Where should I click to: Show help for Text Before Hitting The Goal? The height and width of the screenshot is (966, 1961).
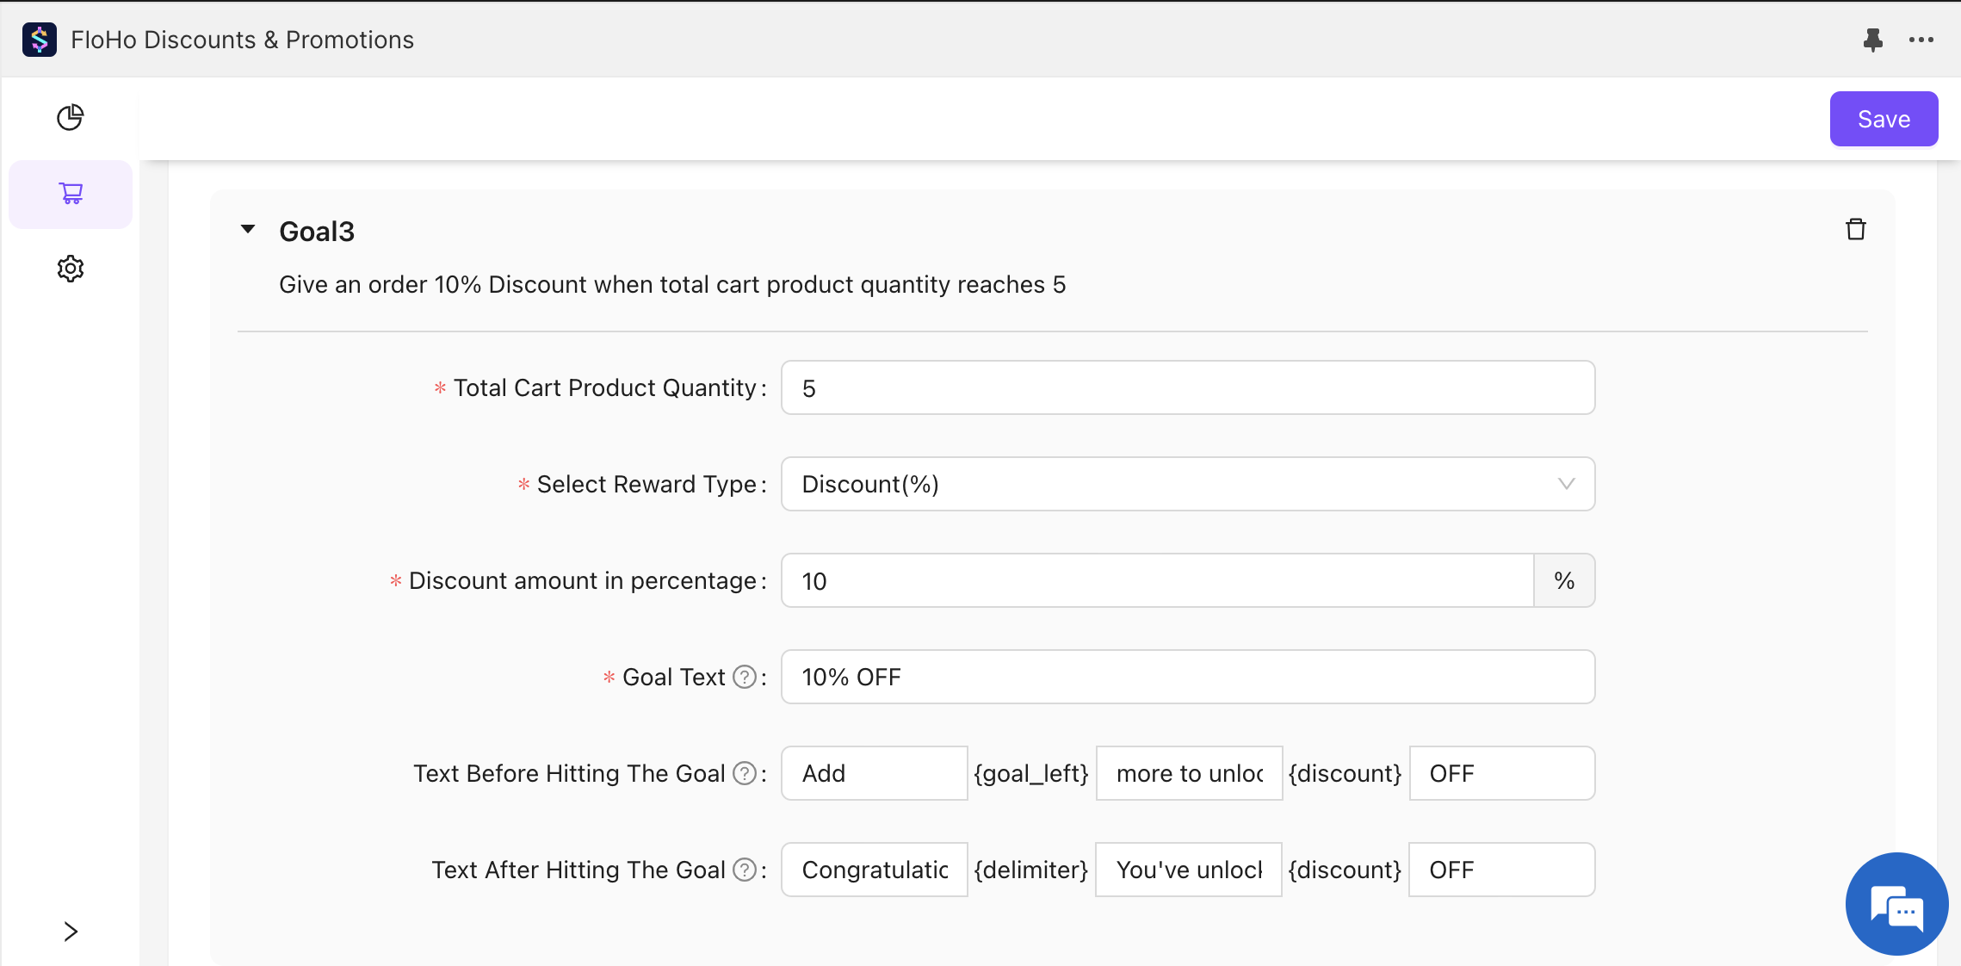pyautogui.click(x=744, y=774)
